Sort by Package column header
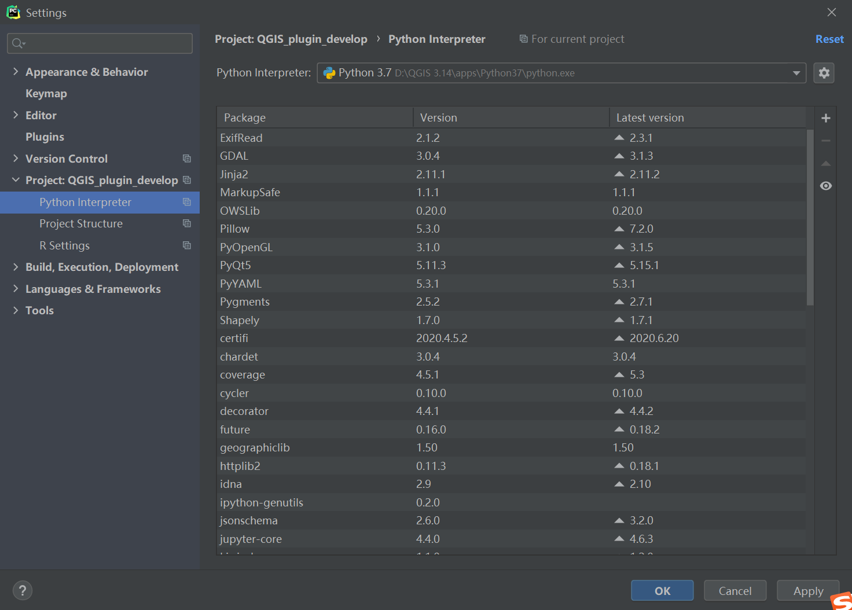 click(x=315, y=117)
